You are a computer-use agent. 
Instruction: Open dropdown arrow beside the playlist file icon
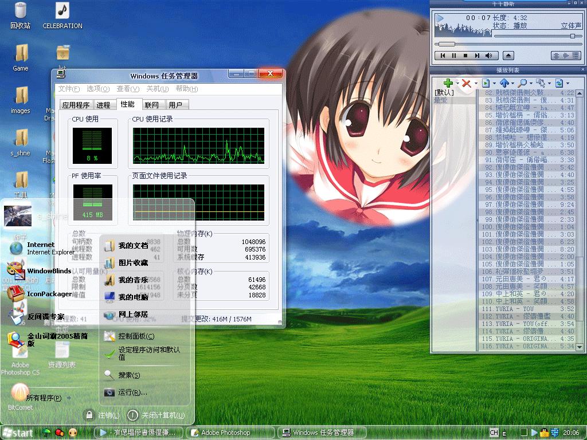495,84
